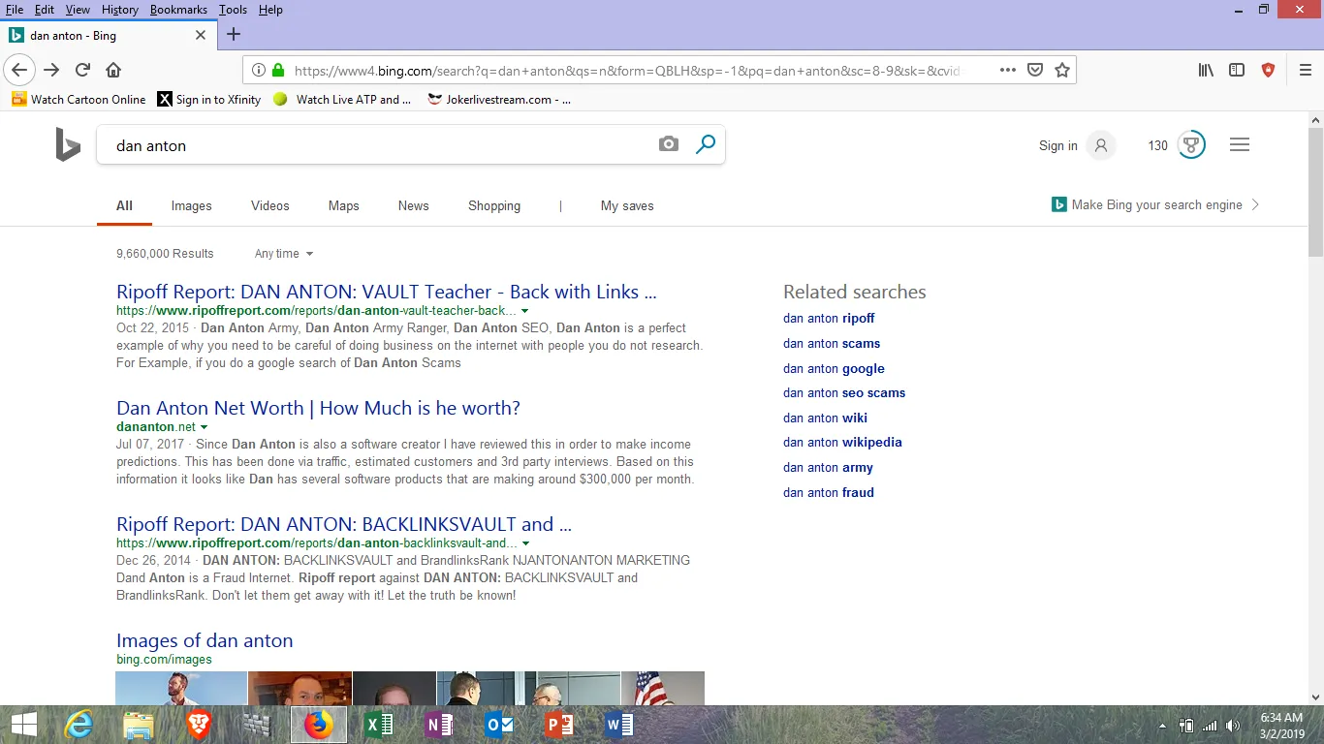The image size is (1324, 744).
Task: Click related search 'dan anton wikipedia'
Action: pos(842,442)
